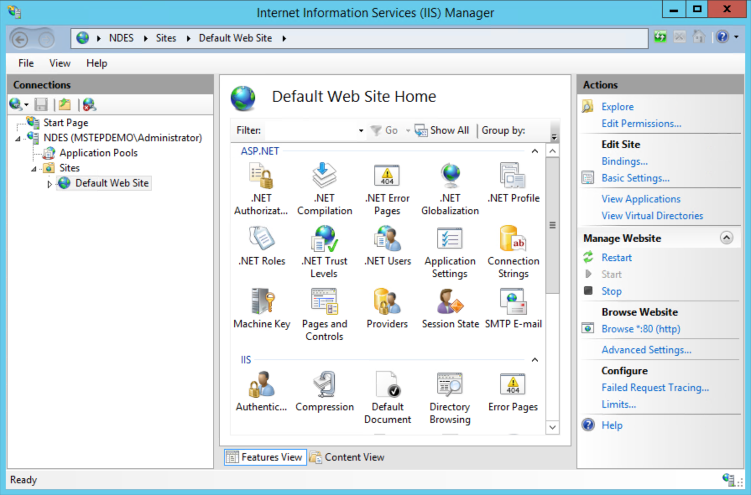This screenshot has width=751, height=495.
Task: Open .NET Authorization Rules feature
Action: tap(261, 189)
